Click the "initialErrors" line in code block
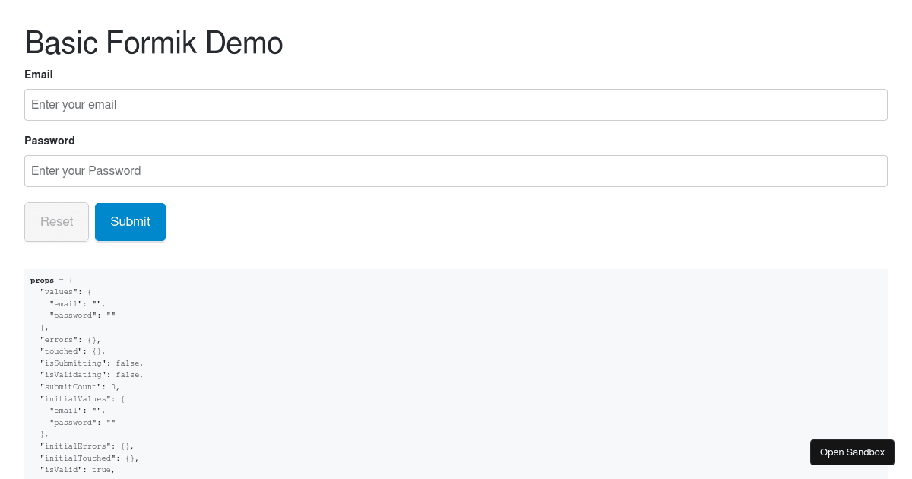912x479 pixels. [87, 446]
